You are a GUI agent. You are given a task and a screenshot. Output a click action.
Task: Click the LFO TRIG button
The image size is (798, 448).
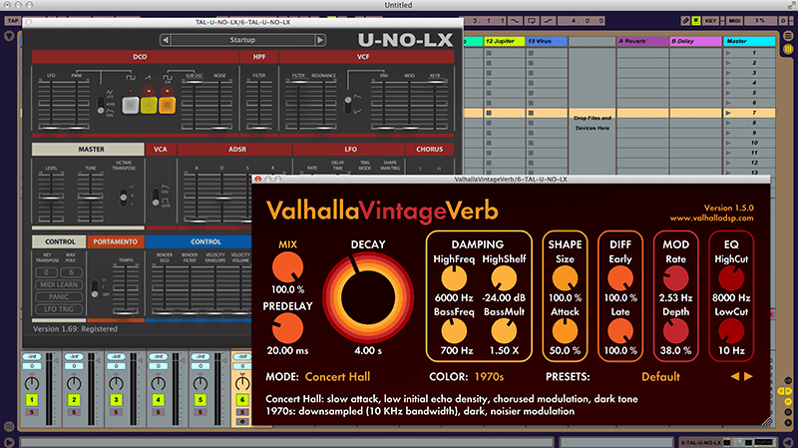click(x=59, y=309)
